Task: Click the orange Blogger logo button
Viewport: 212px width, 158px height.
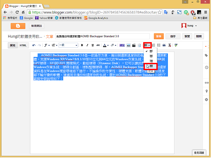Action: point(18,26)
